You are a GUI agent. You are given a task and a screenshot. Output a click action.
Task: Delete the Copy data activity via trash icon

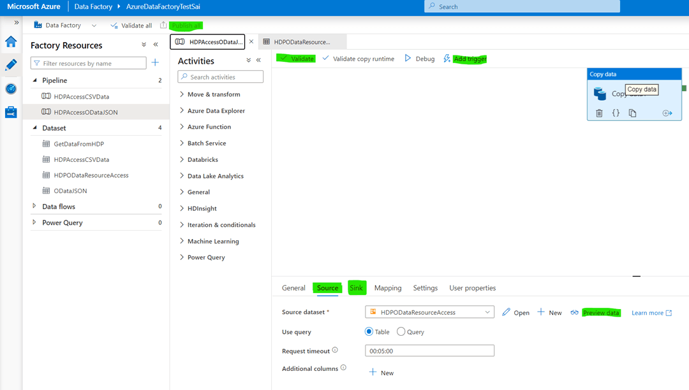599,113
